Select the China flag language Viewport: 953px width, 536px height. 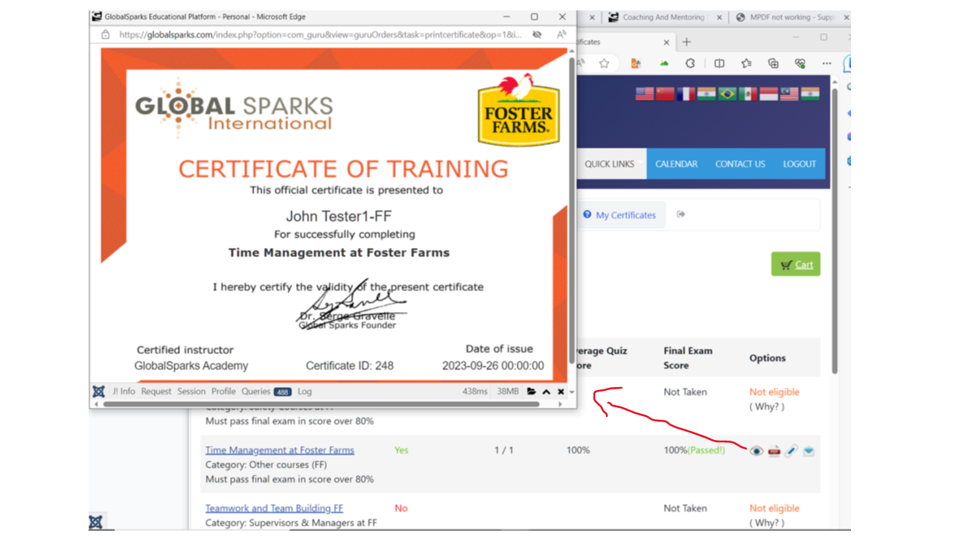click(x=666, y=94)
